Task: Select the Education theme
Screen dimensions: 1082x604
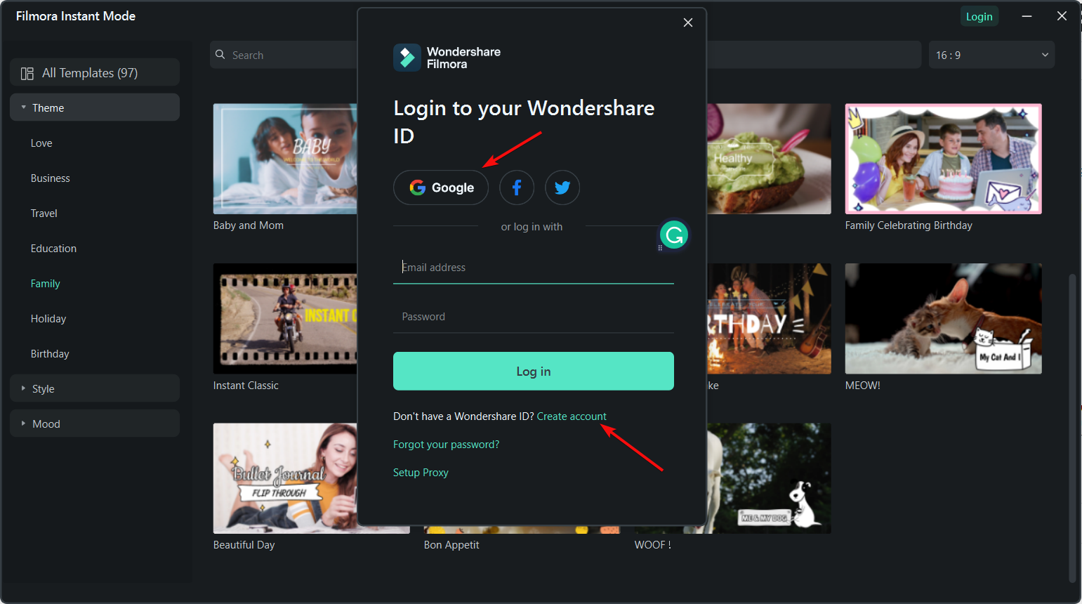Action: coord(53,249)
